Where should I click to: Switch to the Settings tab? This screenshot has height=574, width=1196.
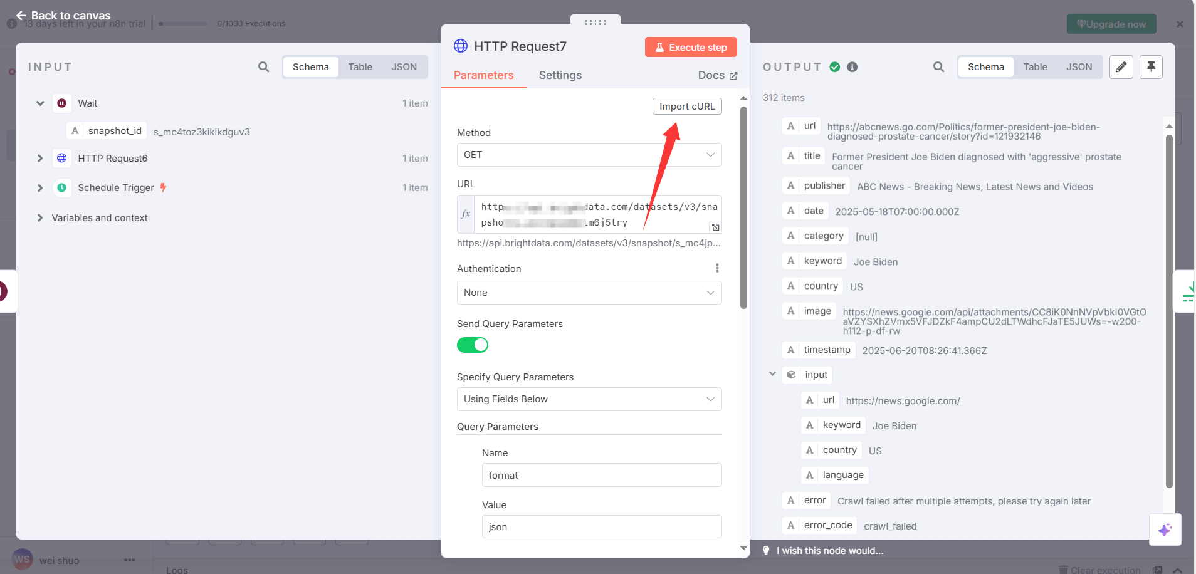[560, 75]
